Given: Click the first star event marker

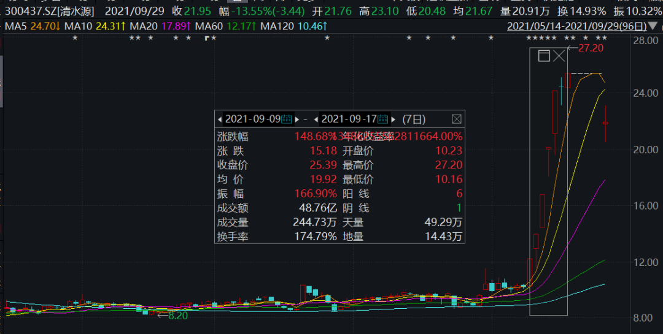Looking at the screenshot, I should tap(75, 39).
